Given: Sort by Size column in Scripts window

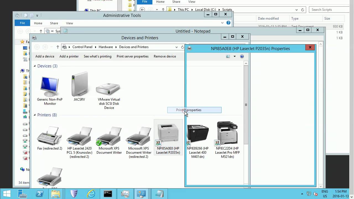Looking at the screenshot, I should coord(327,19).
